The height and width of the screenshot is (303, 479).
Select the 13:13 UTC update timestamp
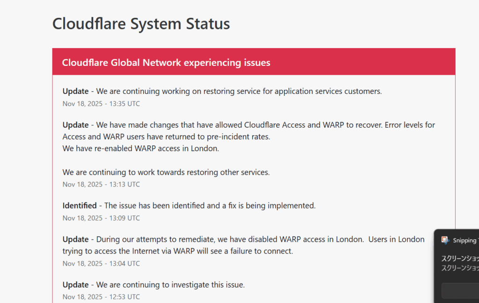click(101, 184)
